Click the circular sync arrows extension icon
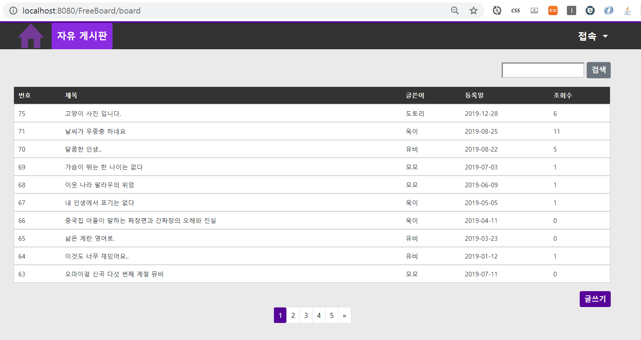641x340 pixels. pos(497,10)
